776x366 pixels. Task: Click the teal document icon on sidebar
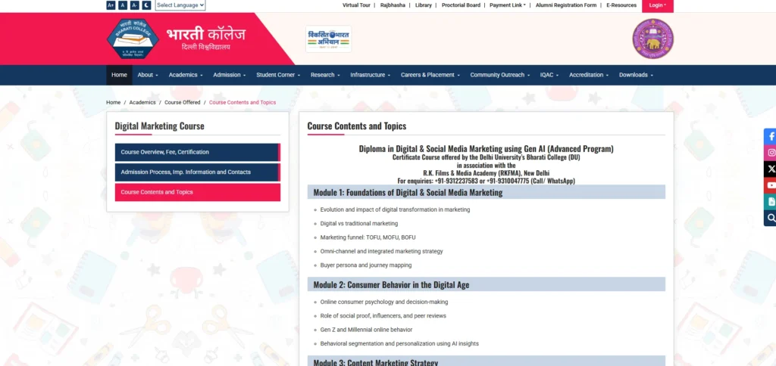(x=771, y=202)
